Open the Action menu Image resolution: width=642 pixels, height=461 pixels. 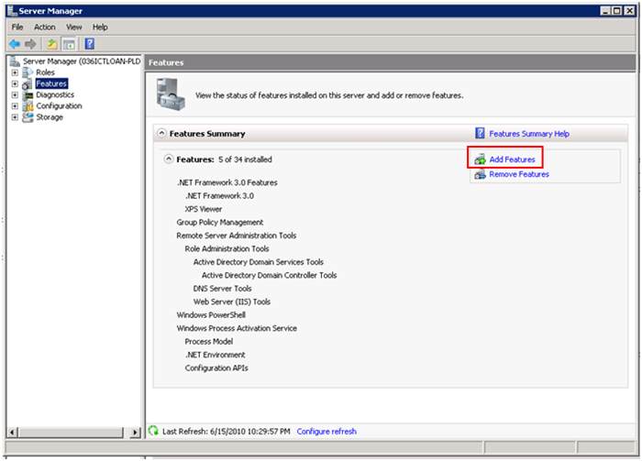[45, 27]
